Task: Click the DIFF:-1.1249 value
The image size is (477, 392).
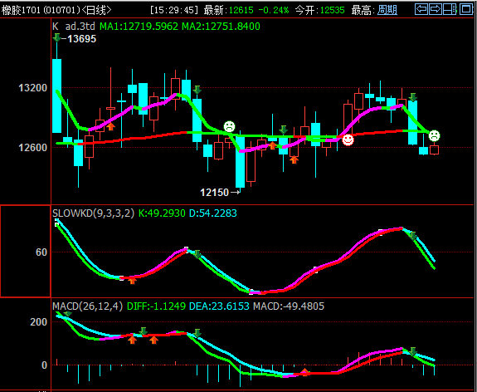Action: tap(156, 306)
